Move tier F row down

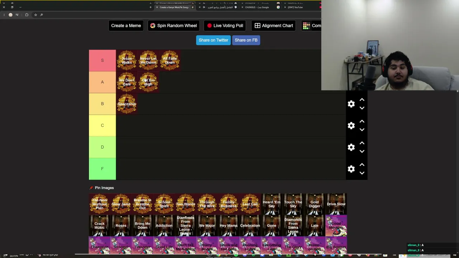coord(362,173)
